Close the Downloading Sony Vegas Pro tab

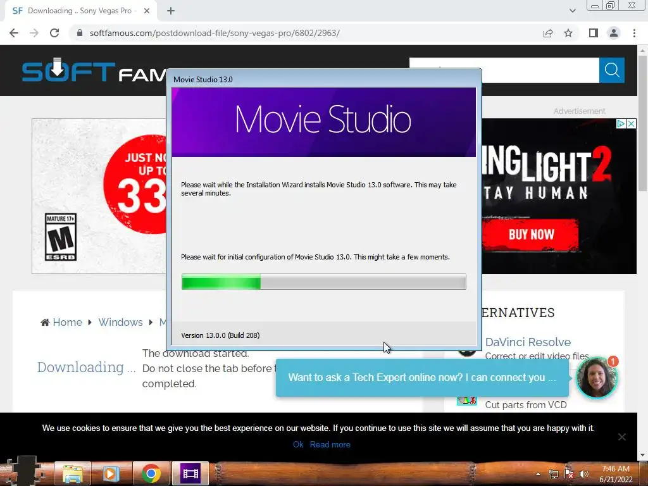tap(147, 11)
